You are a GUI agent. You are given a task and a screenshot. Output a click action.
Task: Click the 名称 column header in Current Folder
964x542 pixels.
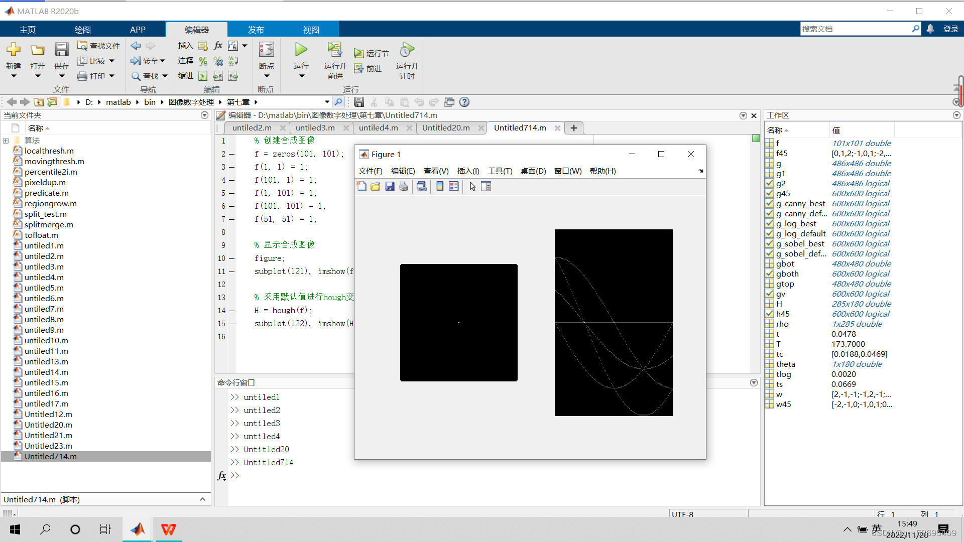(x=36, y=128)
